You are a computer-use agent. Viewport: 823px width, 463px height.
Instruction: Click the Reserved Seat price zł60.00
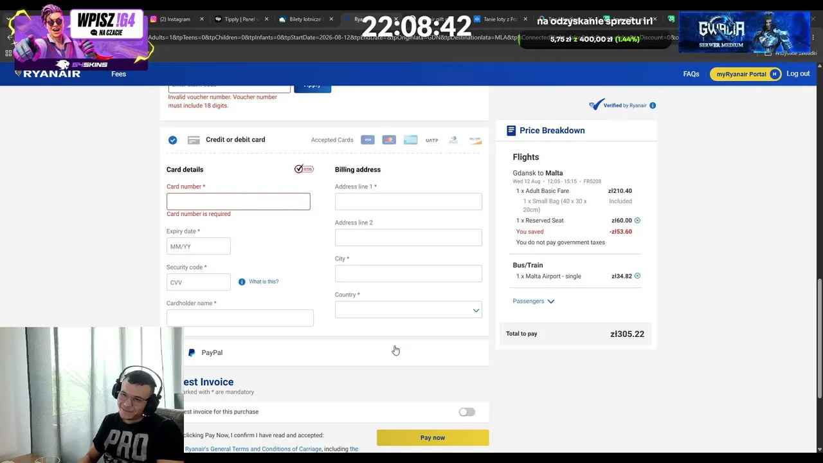pos(622,221)
